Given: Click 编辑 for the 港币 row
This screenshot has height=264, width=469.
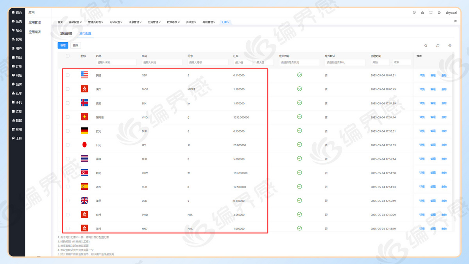Looking at the screenshot, I should coord(433,229).
